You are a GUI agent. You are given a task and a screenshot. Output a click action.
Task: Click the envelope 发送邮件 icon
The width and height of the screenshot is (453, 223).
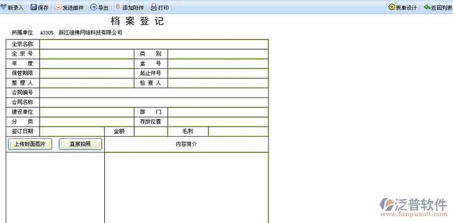pos(58,7)
